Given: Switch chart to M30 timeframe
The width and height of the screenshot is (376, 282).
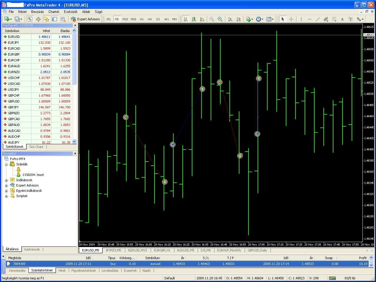Looking at the screenshot, I should (133, 19).
